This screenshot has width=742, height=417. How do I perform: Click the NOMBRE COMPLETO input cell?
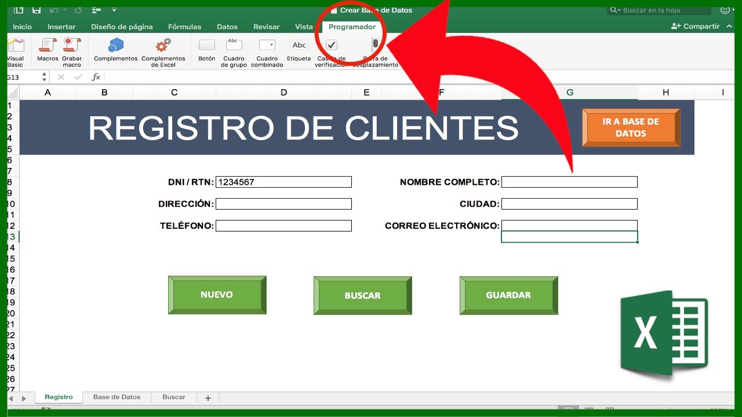pos(569,182)
